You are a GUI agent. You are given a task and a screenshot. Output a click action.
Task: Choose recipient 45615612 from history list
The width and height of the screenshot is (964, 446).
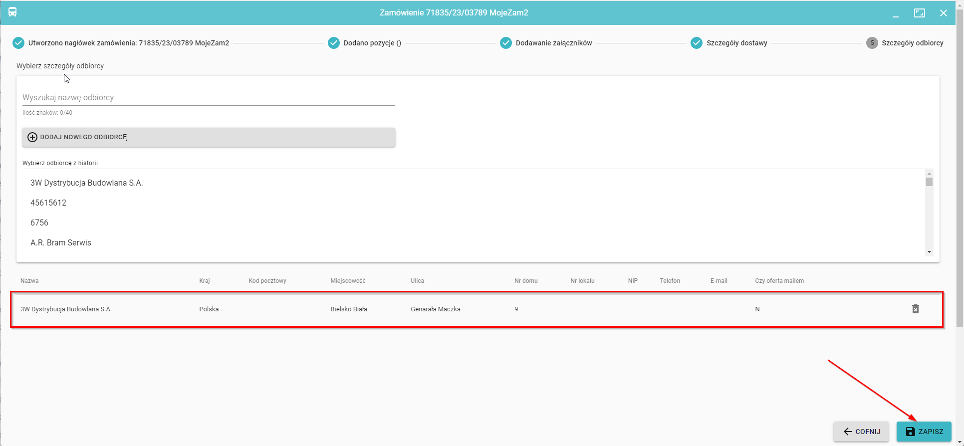(48, 203)
